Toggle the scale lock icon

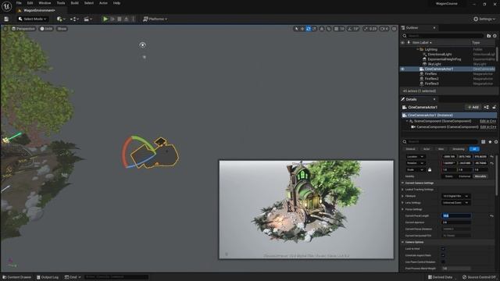[x=430, y=170]
